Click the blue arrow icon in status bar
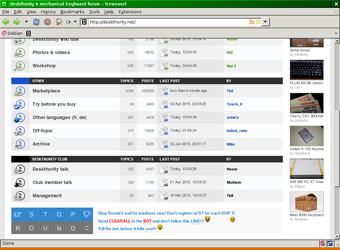This screenshot has width=340, height=250. coord(330,243)
